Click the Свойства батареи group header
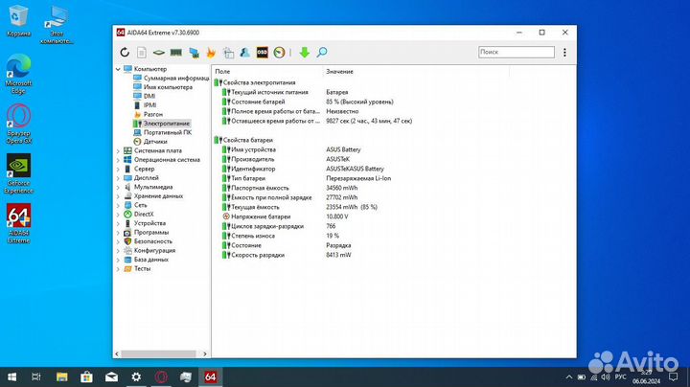Image resolution: width=690 pixels, height=387 pixels. pyautogui.click(x=243, y=140)
